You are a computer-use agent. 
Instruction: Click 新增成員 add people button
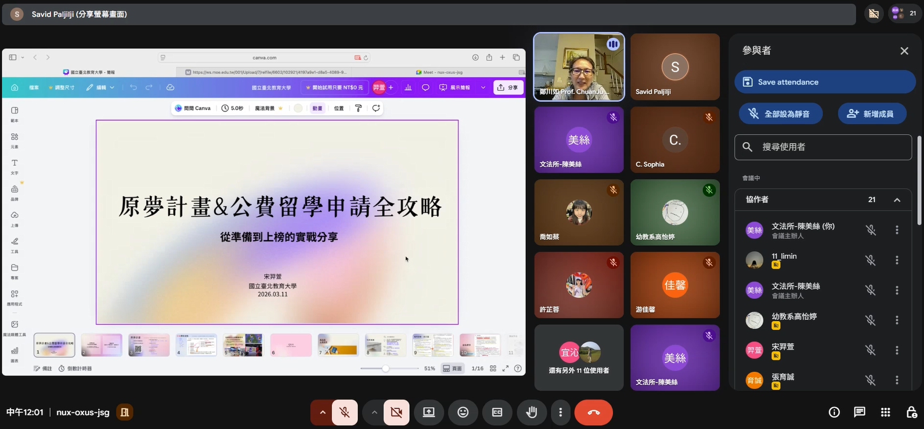pos(872,113)
